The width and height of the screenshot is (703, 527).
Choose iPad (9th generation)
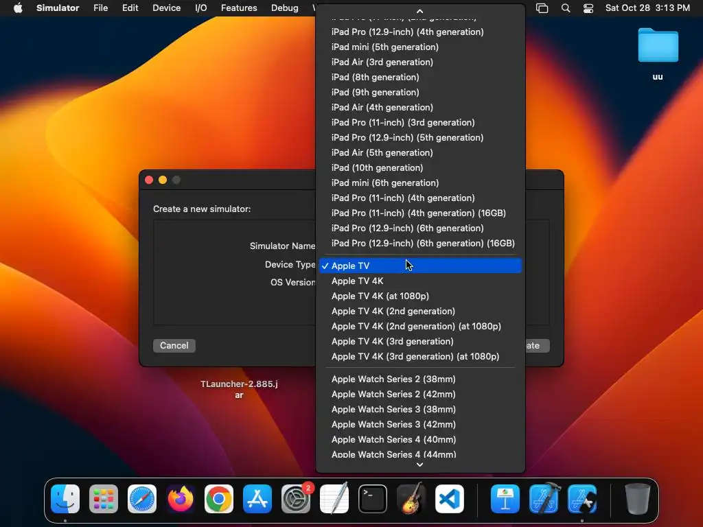420,93
